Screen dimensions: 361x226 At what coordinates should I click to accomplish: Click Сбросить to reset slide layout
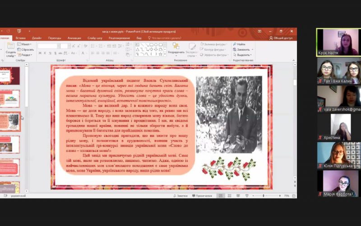click(x=26, y=49)
